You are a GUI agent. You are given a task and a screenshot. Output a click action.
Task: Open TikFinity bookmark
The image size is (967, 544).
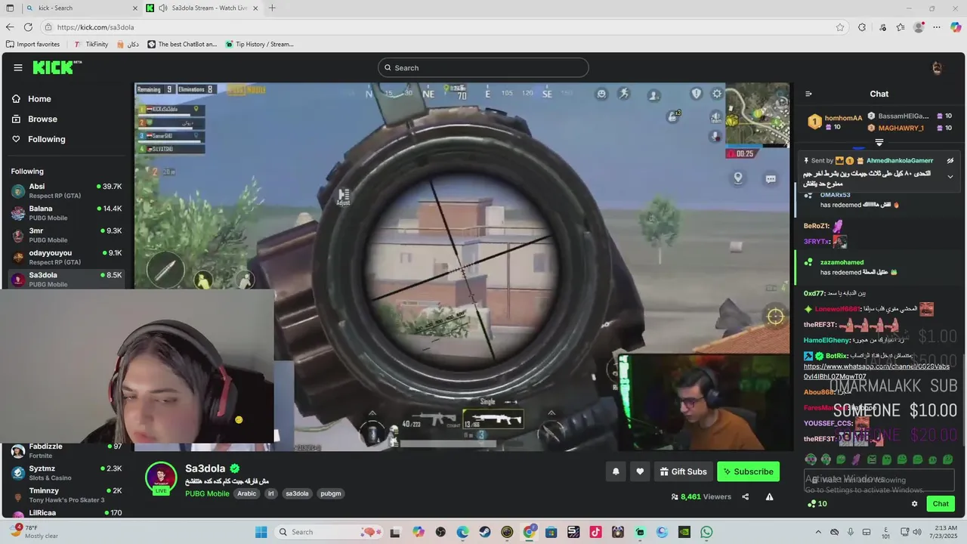(91, 44)
